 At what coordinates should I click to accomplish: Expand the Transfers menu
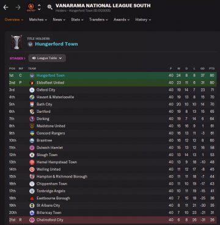(x=98, y=20)
